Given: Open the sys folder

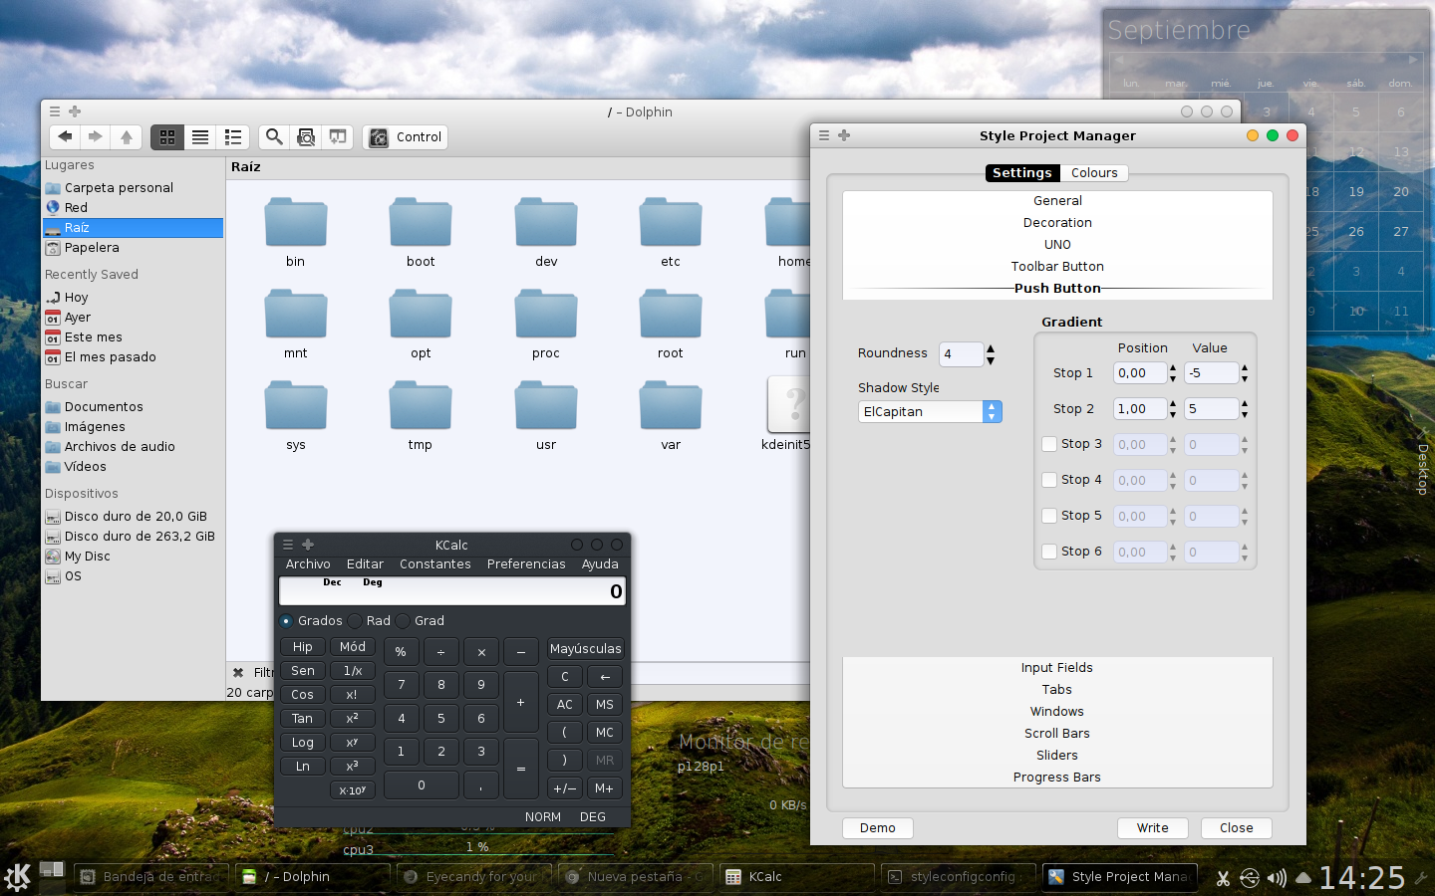Looking at the screenshot, I should pyautogui.click(x=296, y=415).
